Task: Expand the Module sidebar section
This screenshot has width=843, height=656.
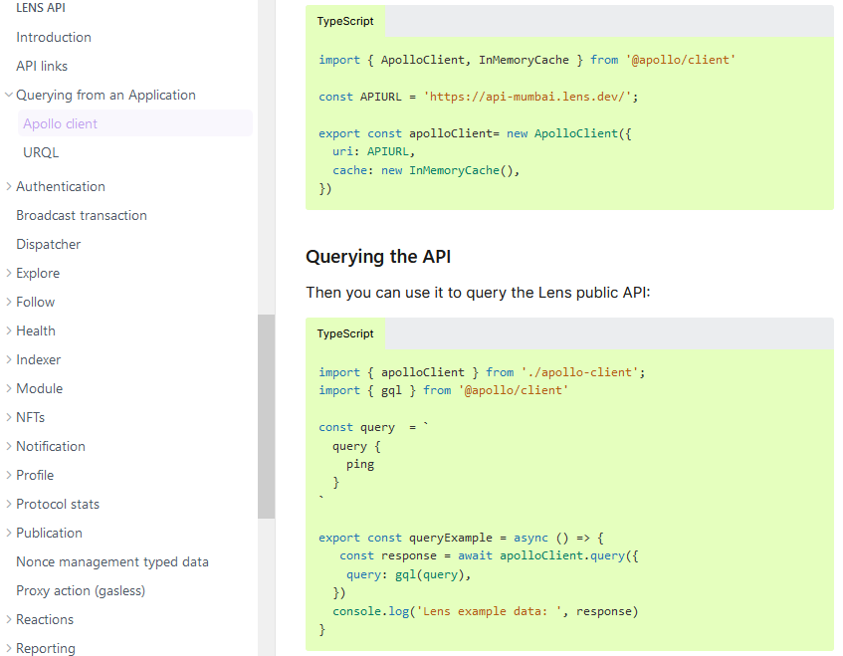Action: [x=9, y=388]
